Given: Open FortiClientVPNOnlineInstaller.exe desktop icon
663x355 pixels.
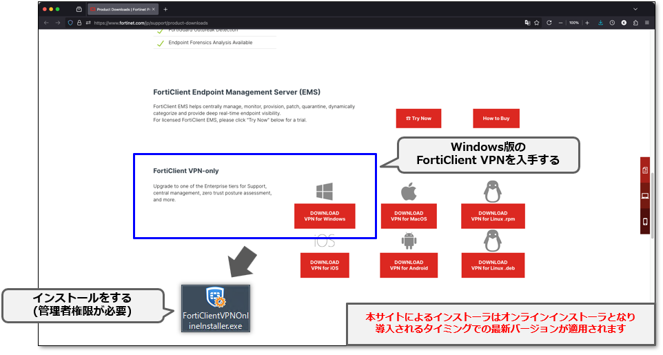Looking at the screenshot, I should pos(216,308).
